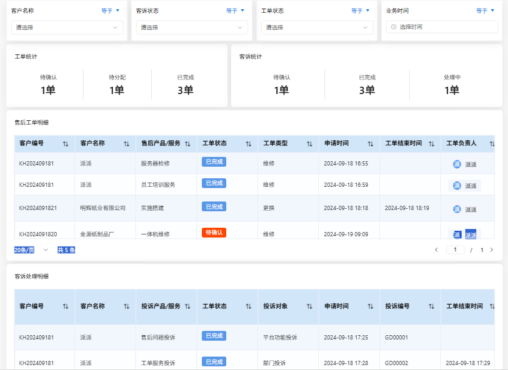
Task: Click the 已完成 status tag on 服务器检修 row
Action: pyautogui.click(x=214, y=161)
